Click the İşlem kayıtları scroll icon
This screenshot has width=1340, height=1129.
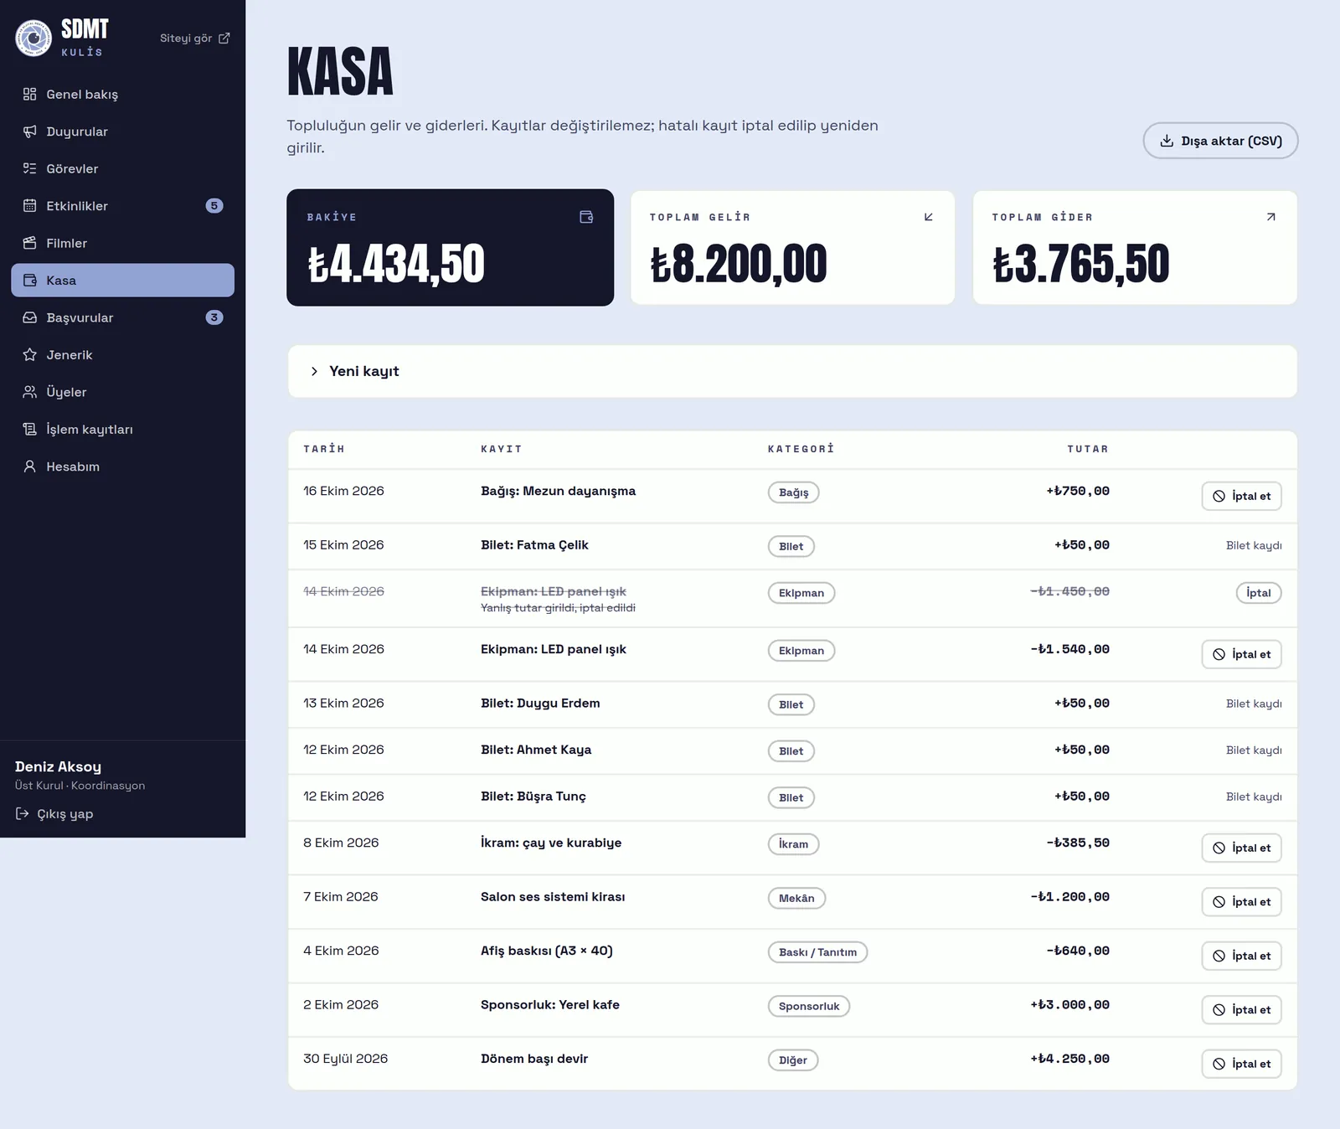(29, 429)
